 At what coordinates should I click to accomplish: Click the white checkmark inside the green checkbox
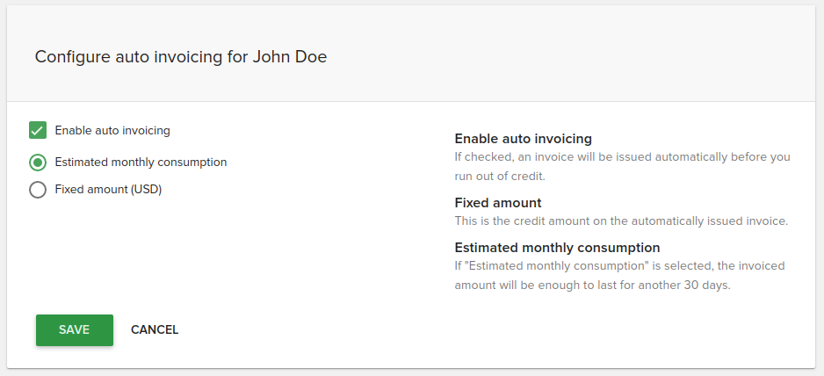click(x=38, y=130)
